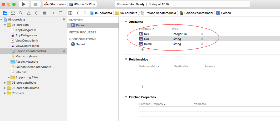Collapse the Attributes section triangle
Image resolution: width=280 pixels, height=121 pixels.
point(126,22)
